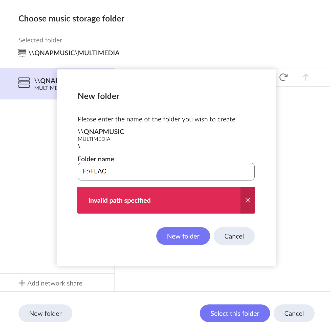Open the Add network share link

(x=55, y=283)
